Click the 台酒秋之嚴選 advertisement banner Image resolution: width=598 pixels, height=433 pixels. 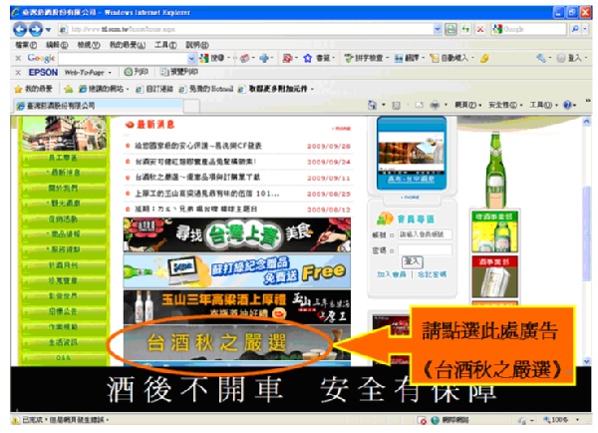point(226,343)
